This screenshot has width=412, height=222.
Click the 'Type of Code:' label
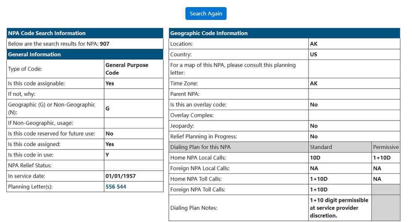[25, 69]
